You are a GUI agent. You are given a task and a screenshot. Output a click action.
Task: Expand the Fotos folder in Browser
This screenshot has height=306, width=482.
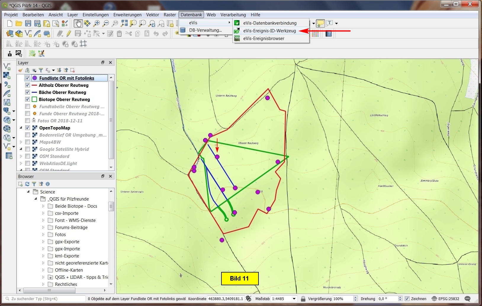click(x=43, y=235)
